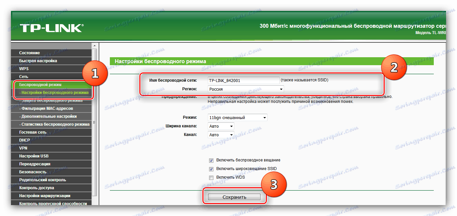Click the TP-LINK logo
The height and width of the screenshot is (216, 457).
tap(51, 28)
